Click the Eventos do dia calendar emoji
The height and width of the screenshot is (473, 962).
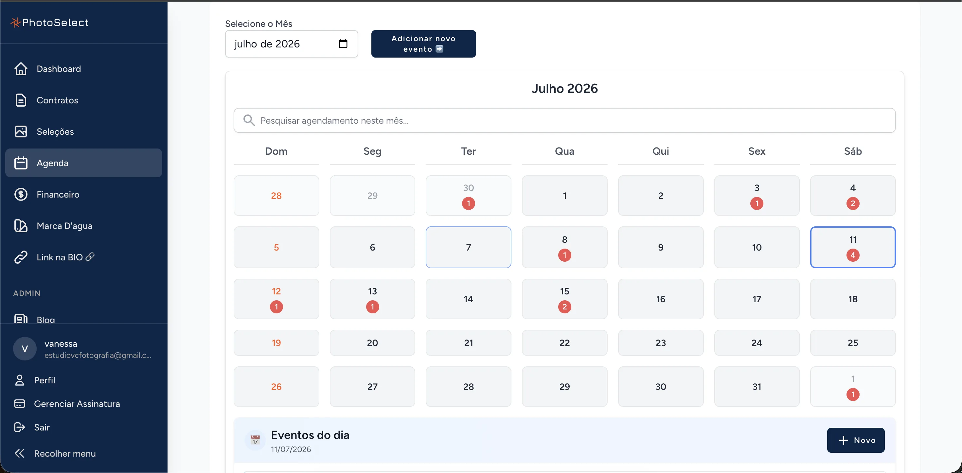point(255,440)
